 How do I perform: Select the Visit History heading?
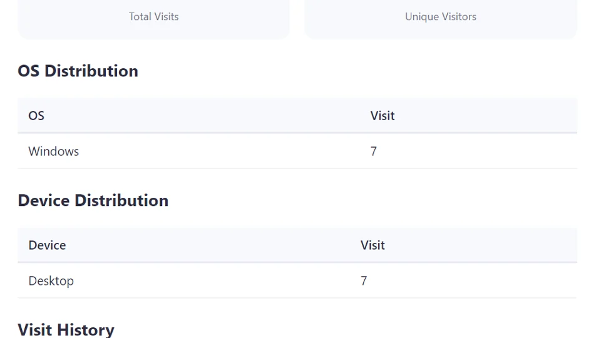click(66, 330)
